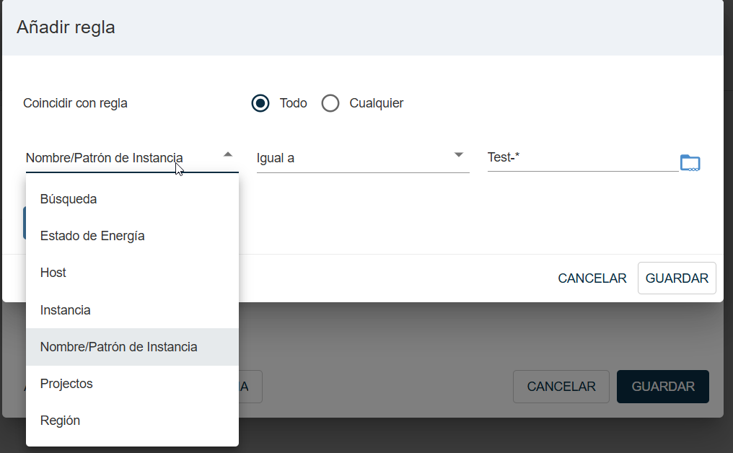Choose the Cualquier match option
The height and width of the screenshot is (453, 733).
pyautogui.click(x=330, y=103)
